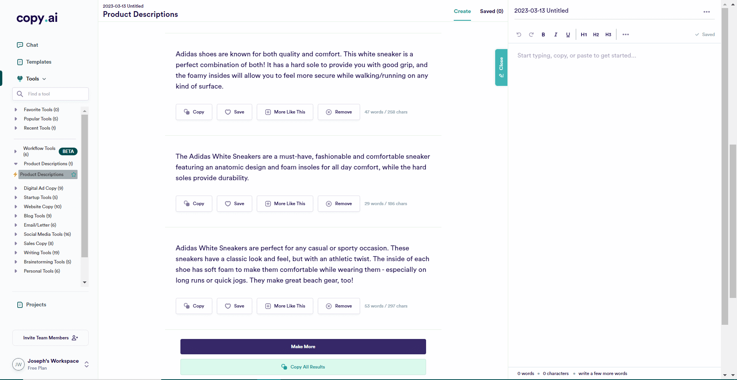Open the Projects page
This screenshot has width=737, height=380.
click(x=31, y=304)
